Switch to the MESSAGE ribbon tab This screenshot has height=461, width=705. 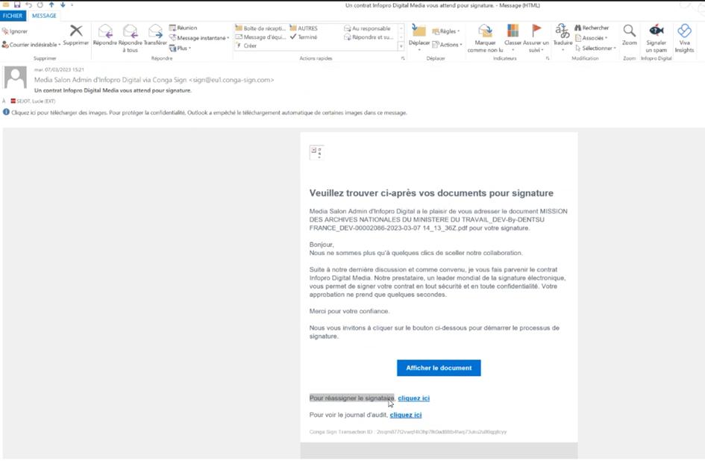(44, 15)
